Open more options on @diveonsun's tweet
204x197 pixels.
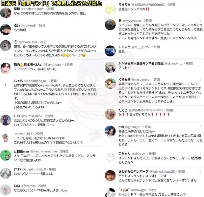(96, 41)
